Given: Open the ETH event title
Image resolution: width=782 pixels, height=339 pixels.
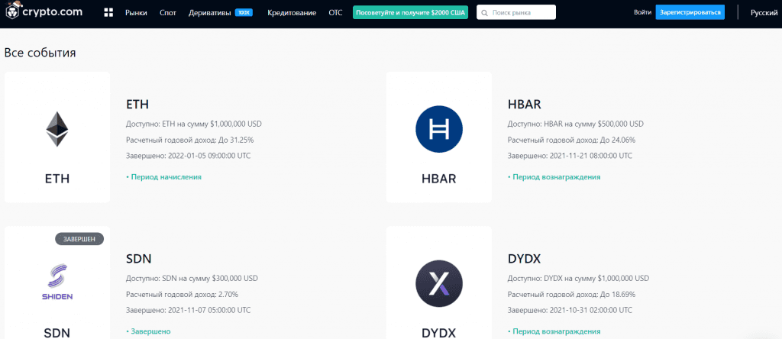Looking at the screenshot, I should click(x=137, y=104).
